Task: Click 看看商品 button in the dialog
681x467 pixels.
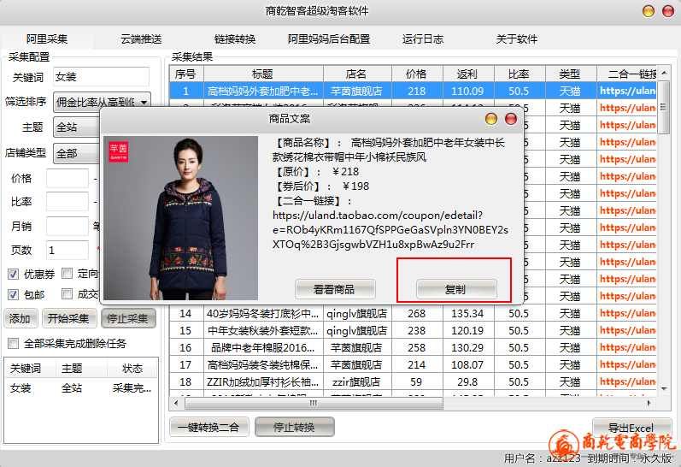Action: 334,289
